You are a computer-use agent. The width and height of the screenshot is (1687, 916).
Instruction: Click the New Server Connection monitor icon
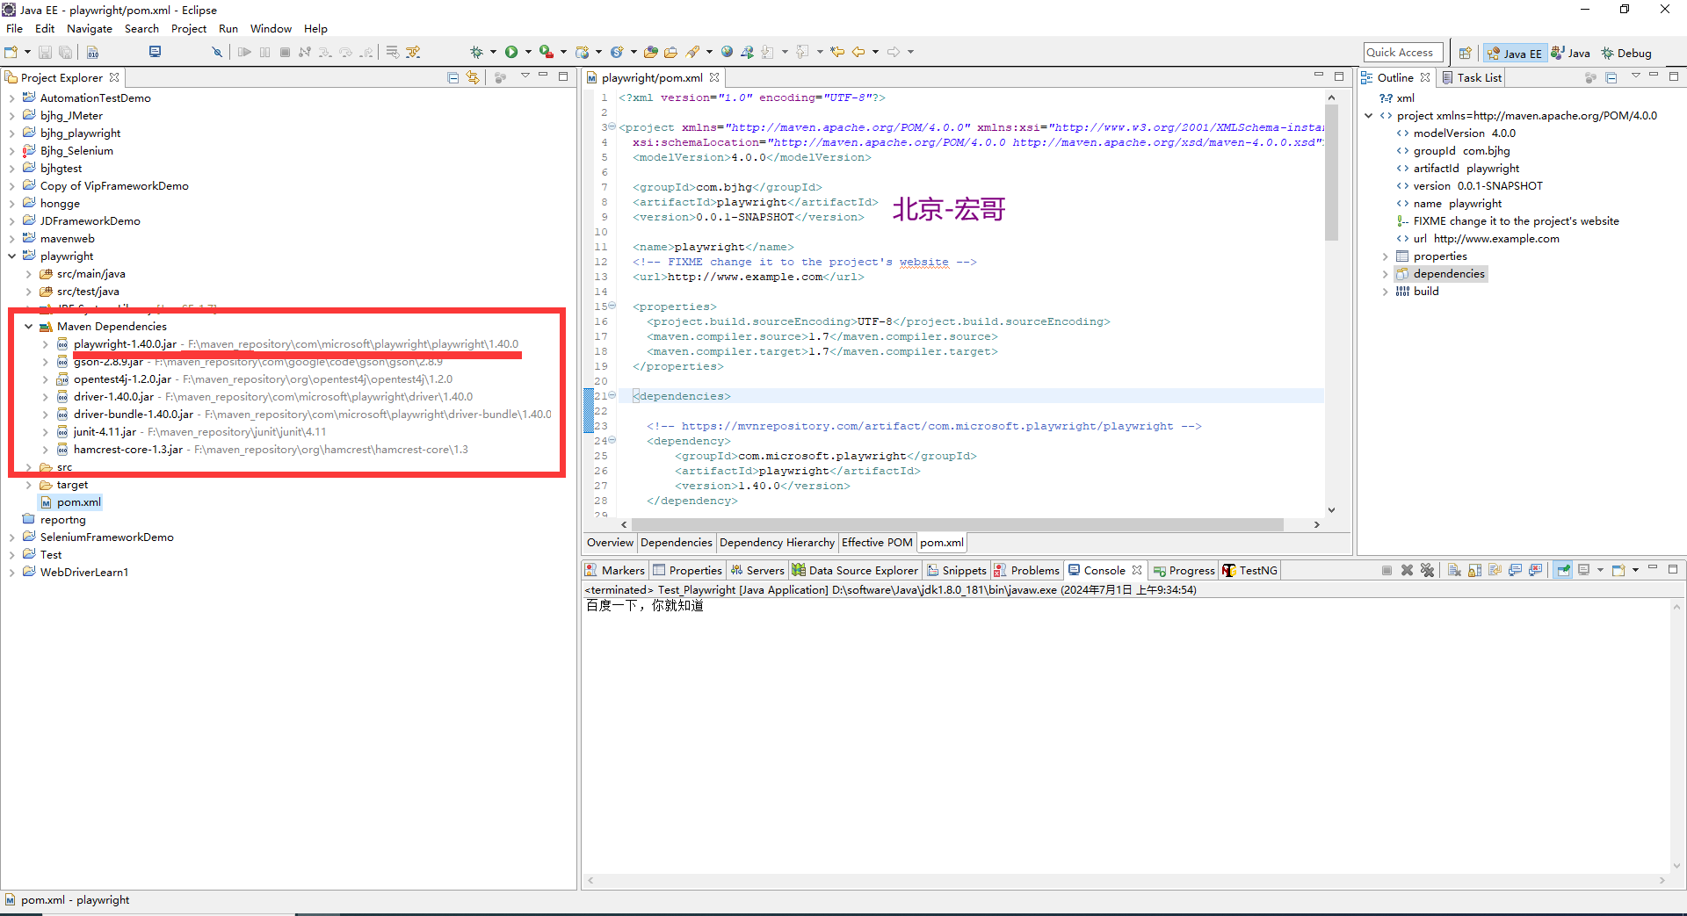pyautogui.click(x=155, y=52)
